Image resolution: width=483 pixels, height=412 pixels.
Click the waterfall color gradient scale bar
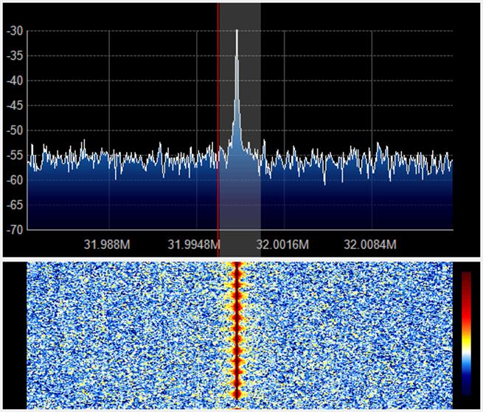tap(466, 333)
